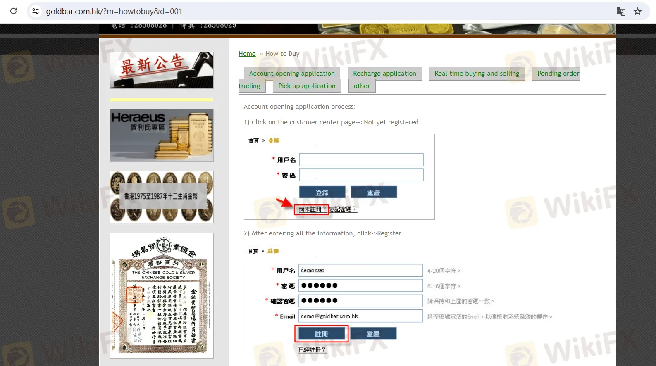Click the 尚未註冊 not registered link

[x=312, y=209]
